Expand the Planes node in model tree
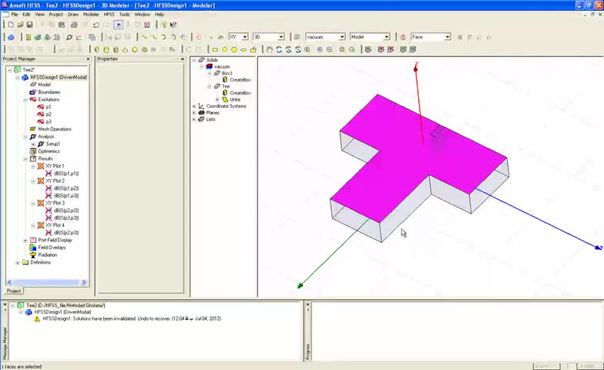This screenshot has width=604, height=370. (194, 113)
